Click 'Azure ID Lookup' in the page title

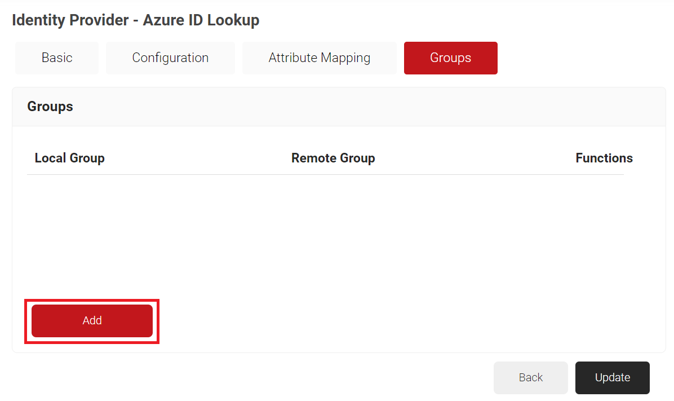click(x=201, y=20)
